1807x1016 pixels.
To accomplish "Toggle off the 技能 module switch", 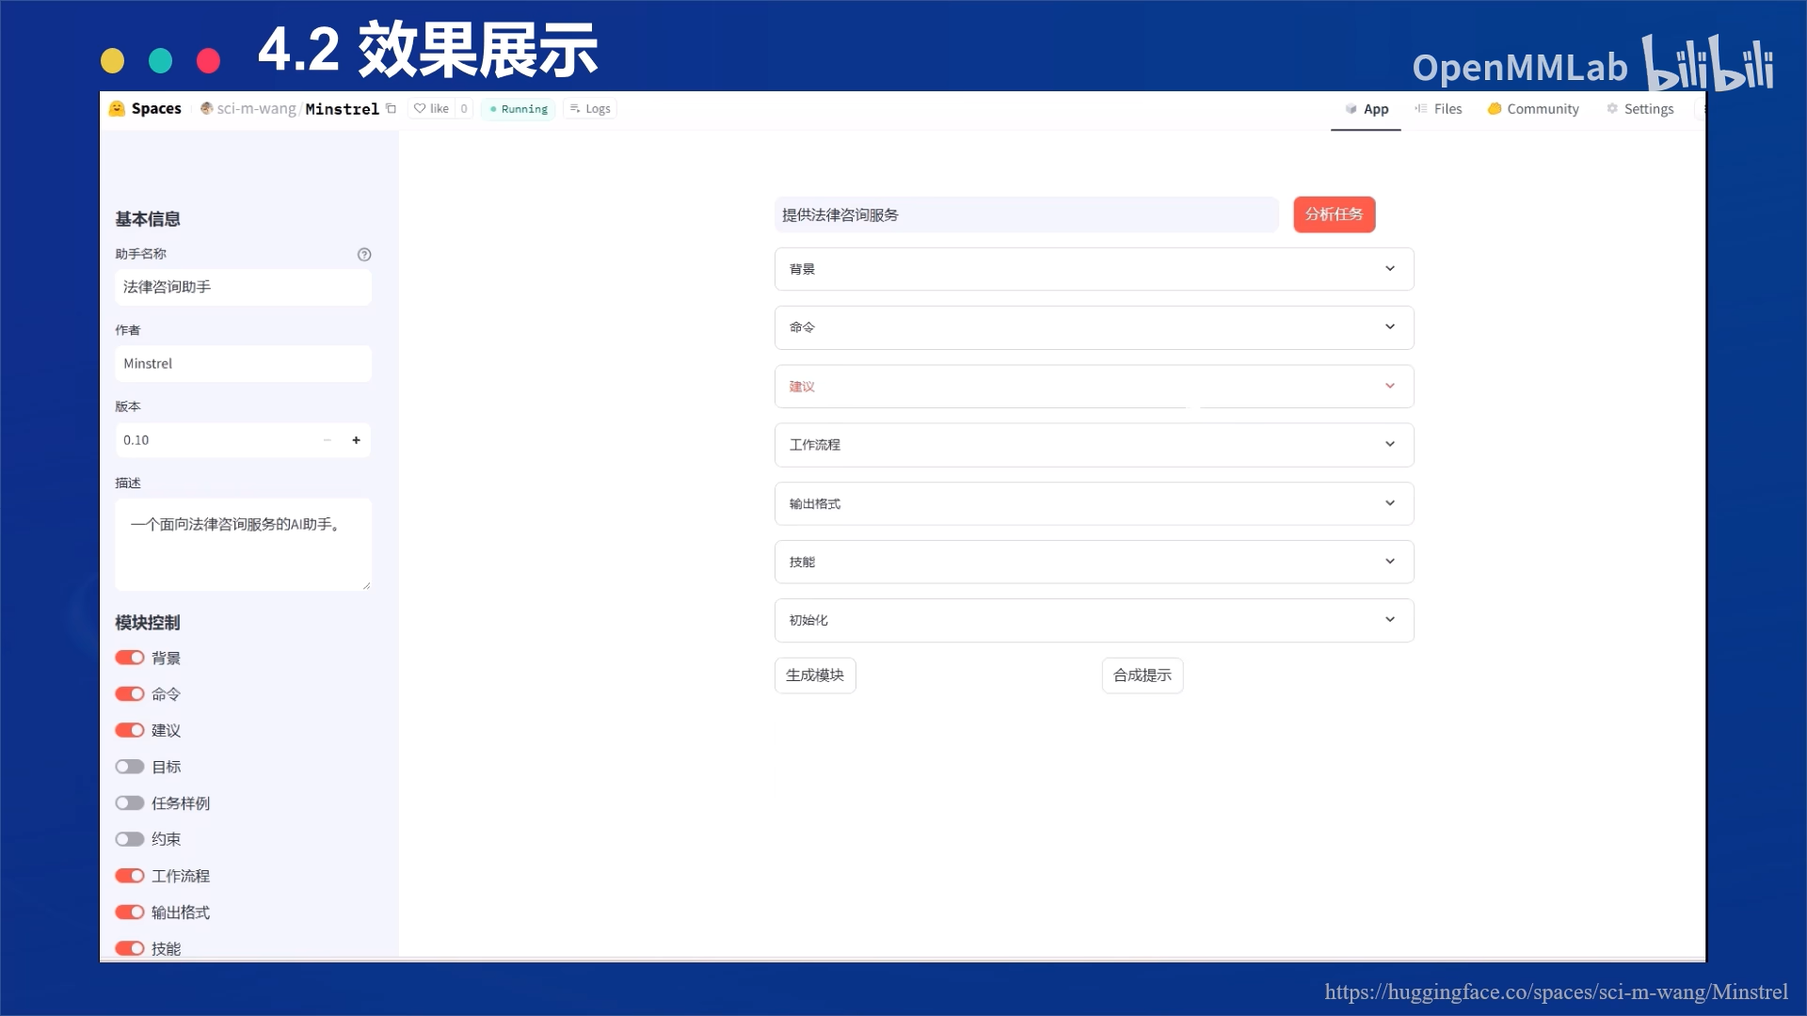I will point(130,948).
